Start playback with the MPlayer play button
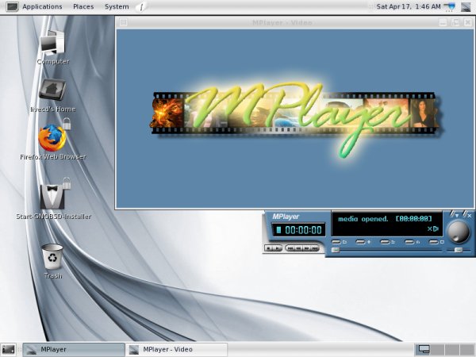The image size is (476, 357). click(x=278, y=248)
